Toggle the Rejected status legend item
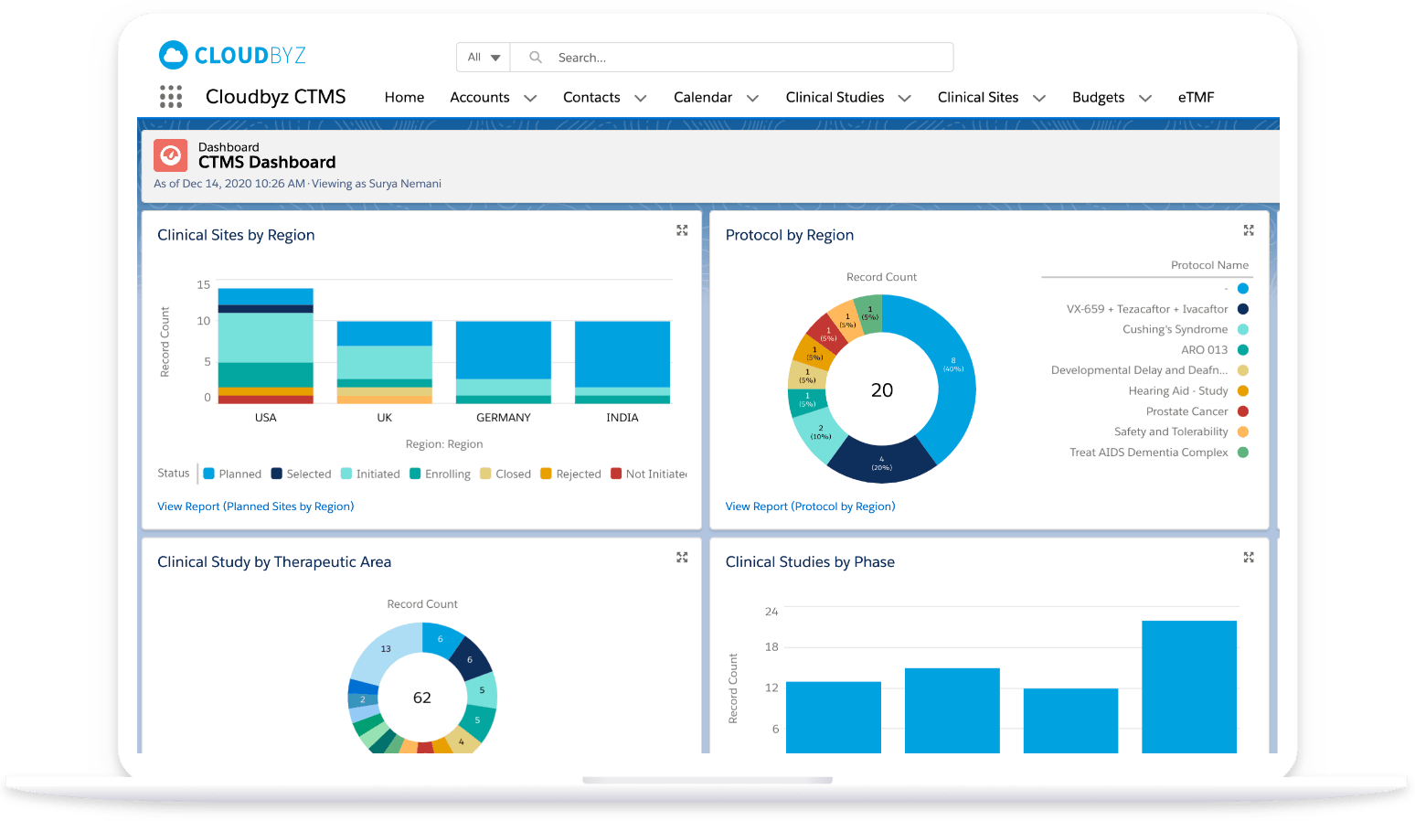Image resolution: width=1415 pixels, height=821 pixels. tap(570, 474)
